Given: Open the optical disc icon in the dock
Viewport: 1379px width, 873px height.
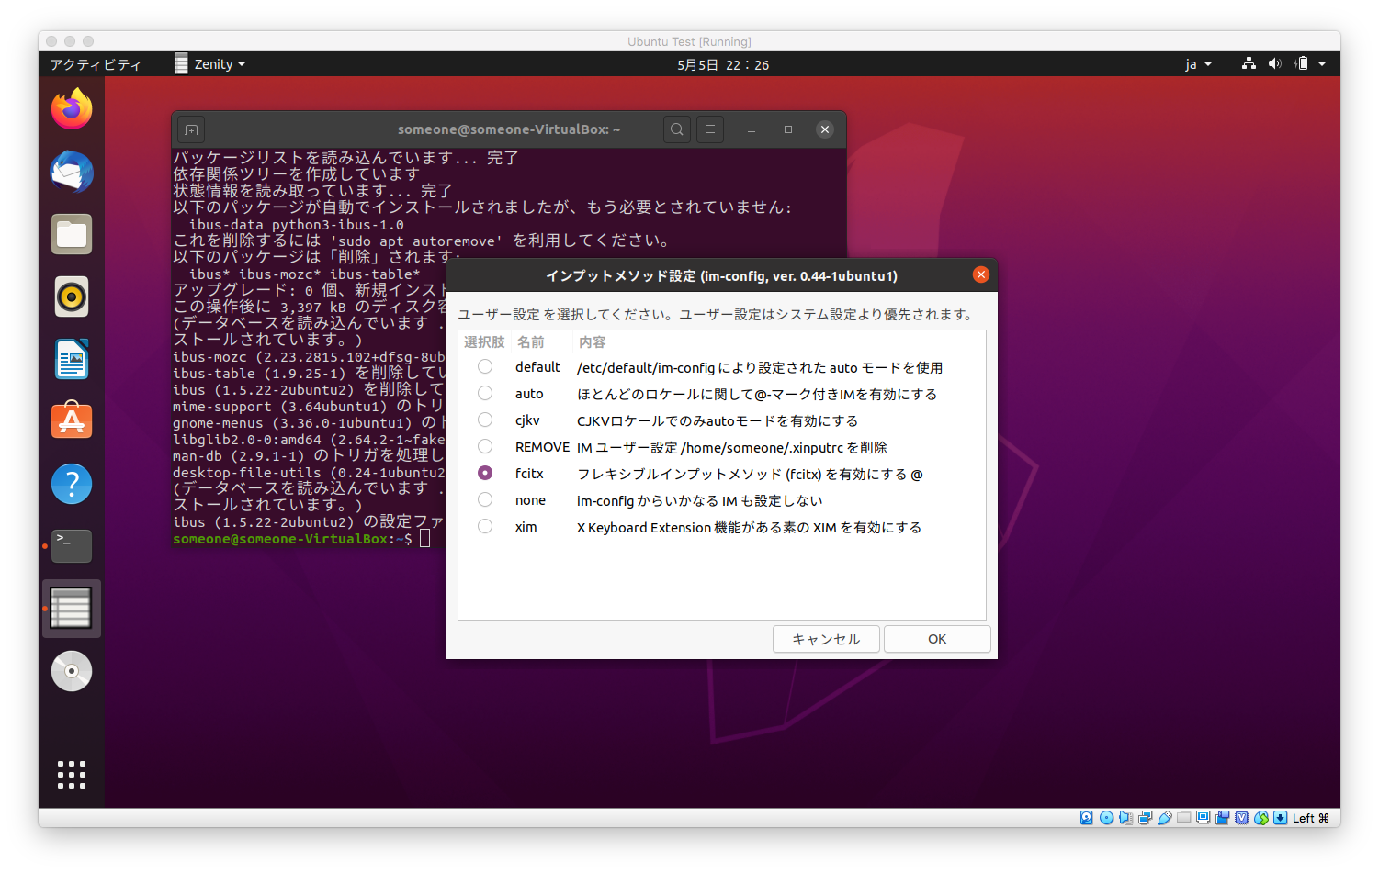Looking at the screenshot, I should click(72, 670).
